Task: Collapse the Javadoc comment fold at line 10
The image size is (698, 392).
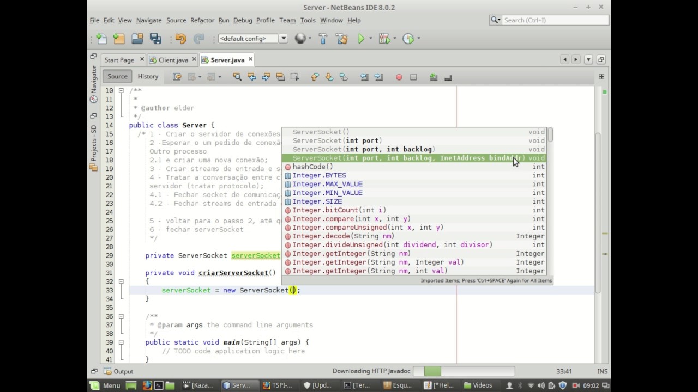Action: (121, 90)
